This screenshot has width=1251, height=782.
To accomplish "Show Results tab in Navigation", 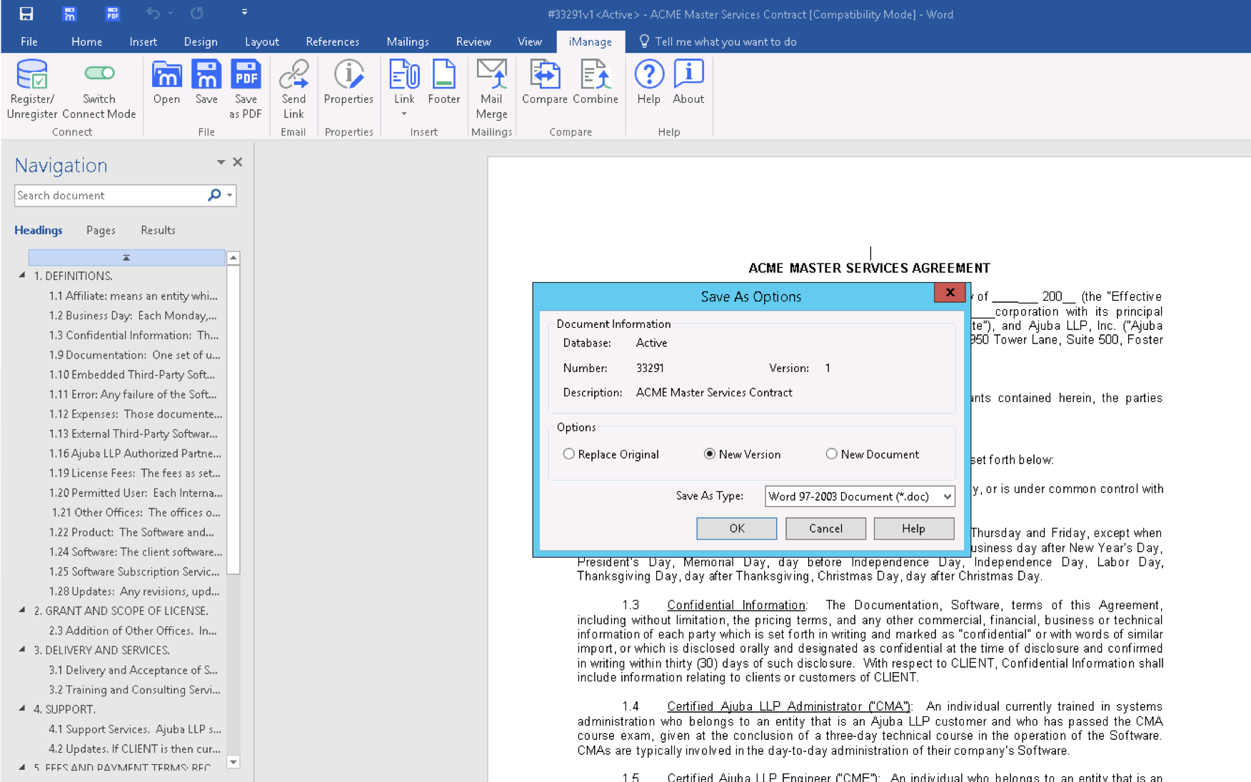I will point(158,230).
